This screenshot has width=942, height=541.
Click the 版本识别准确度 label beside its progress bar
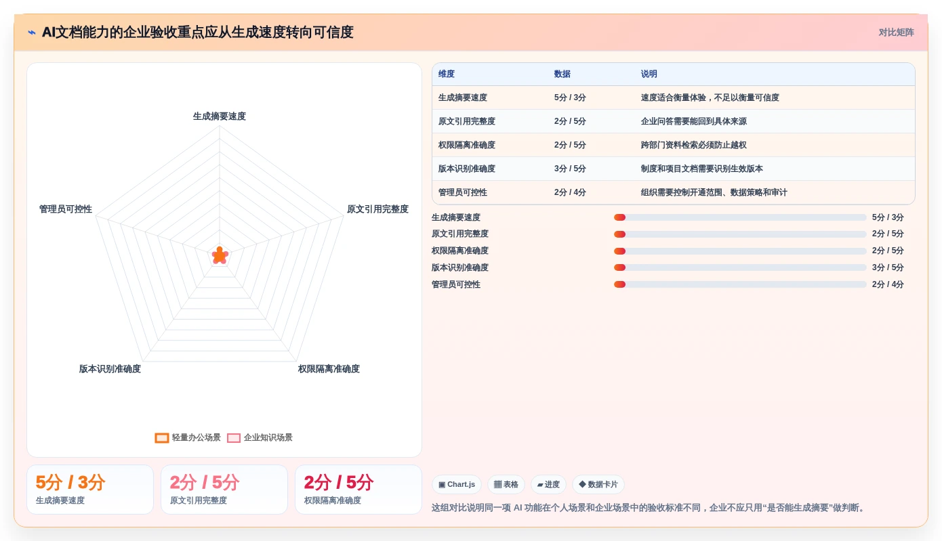pos(460,267)
